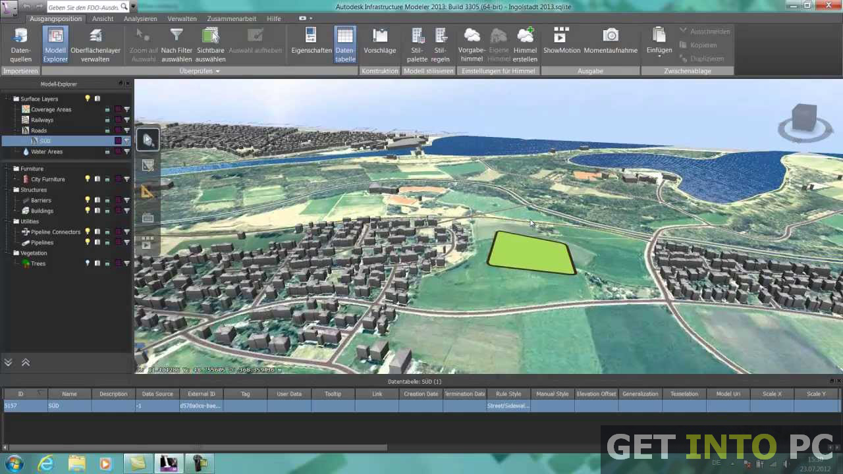The width and height of the screenshot is (843, 474).
Task: Click the search magnifier in FDO field
Action: [124, 7]
